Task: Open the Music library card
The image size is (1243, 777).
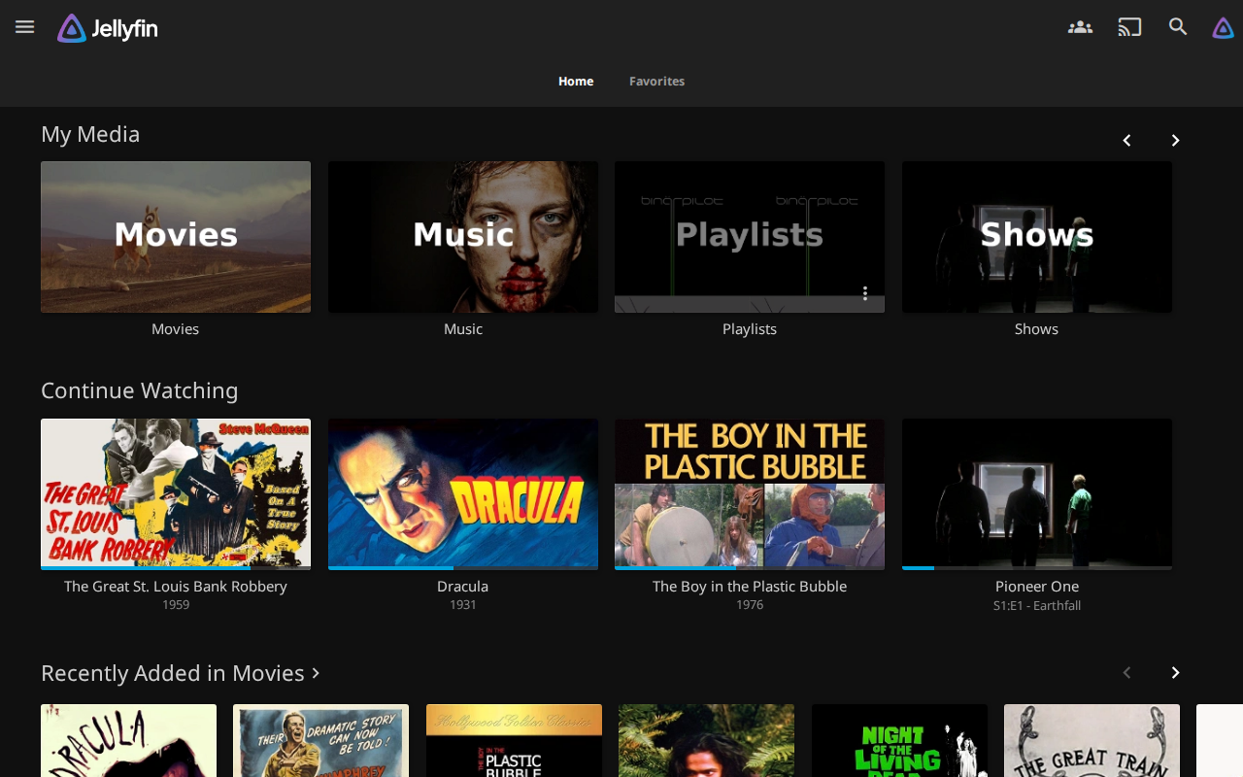Action: 463,236
